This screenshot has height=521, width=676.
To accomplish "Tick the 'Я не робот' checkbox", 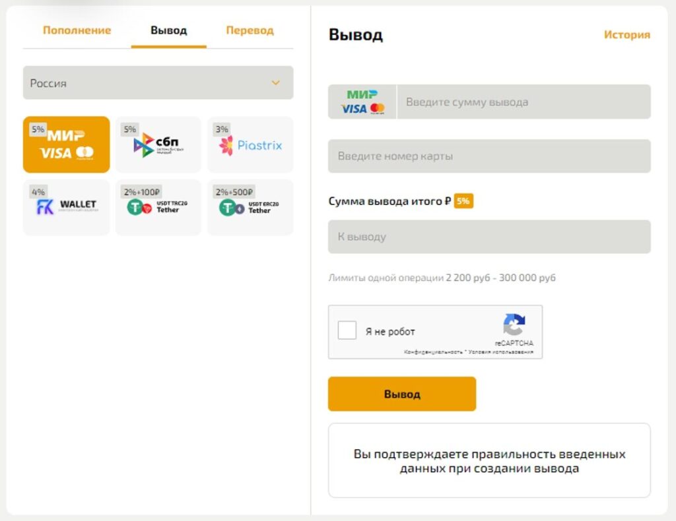I will point(347,330).
